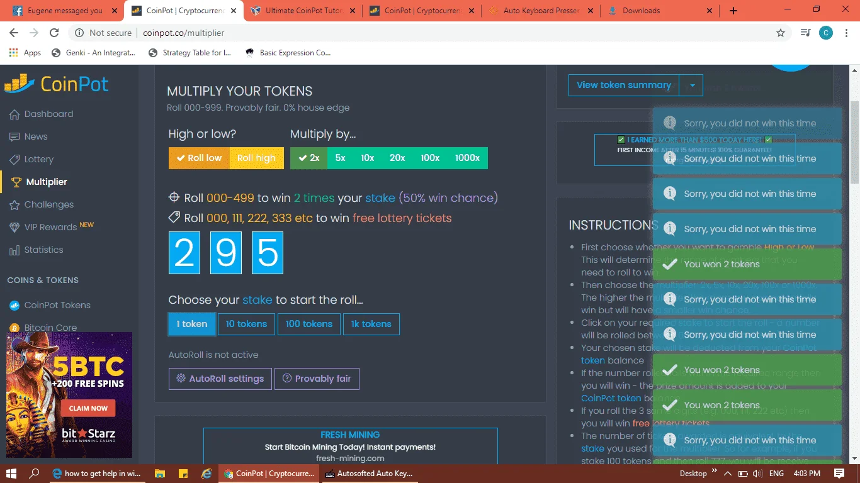Open the Chrome profile avatar C

826,33
